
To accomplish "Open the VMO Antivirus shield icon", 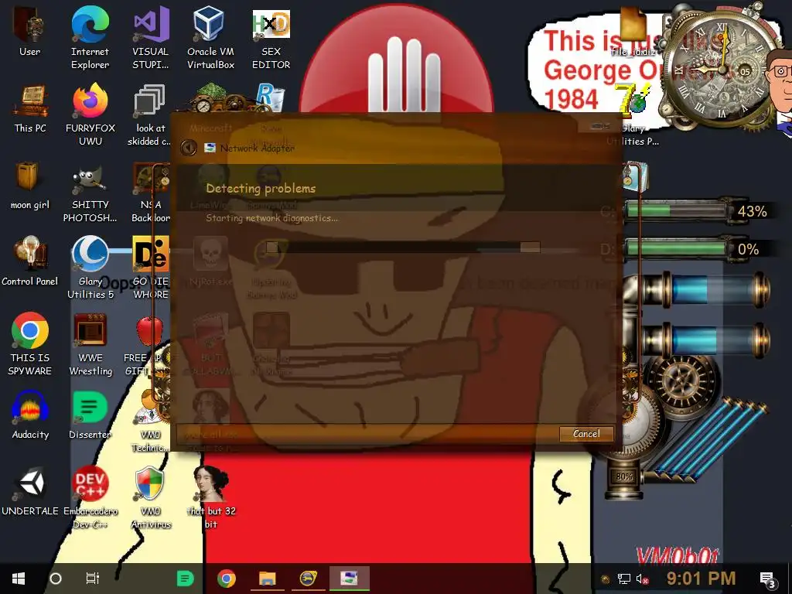I will (x=151, y=497).
